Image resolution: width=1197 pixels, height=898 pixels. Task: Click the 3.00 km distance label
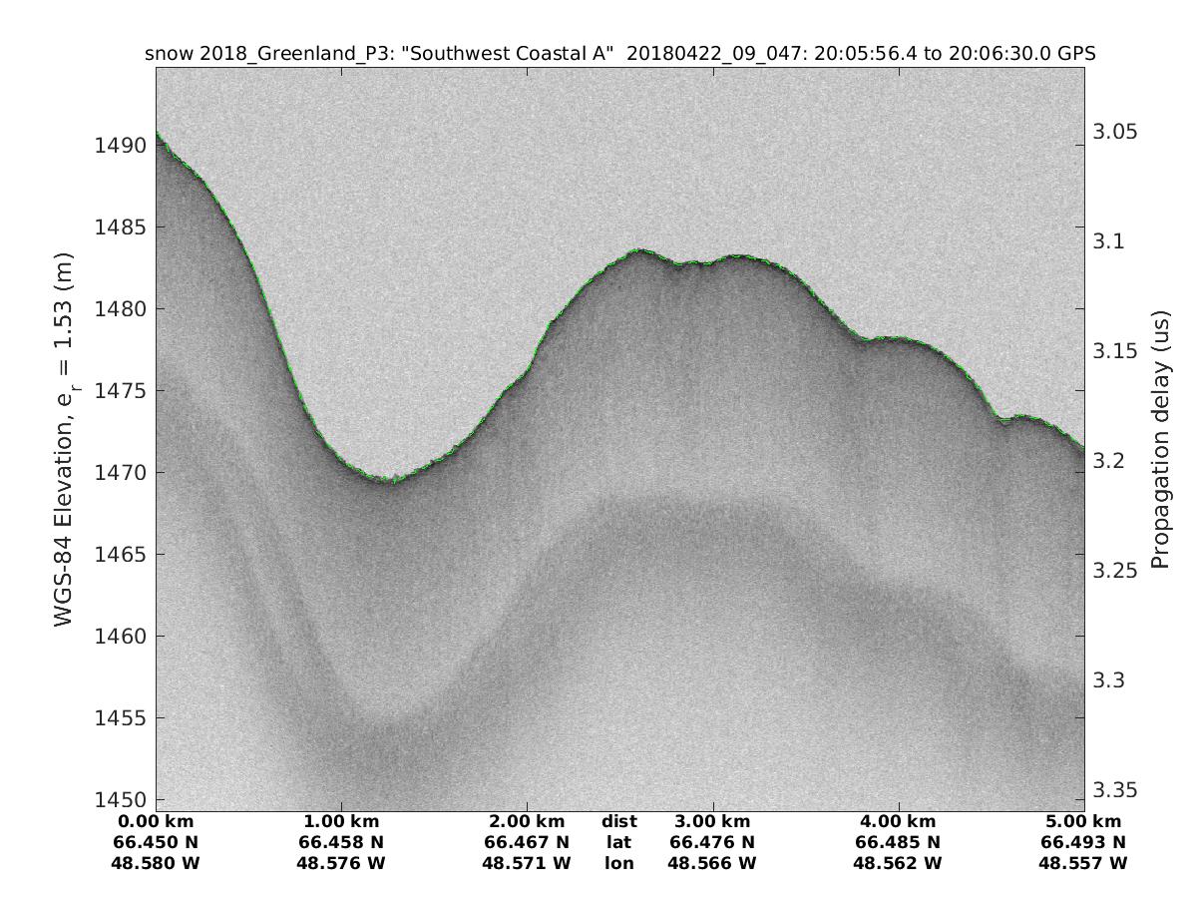[x=712, y=822]
